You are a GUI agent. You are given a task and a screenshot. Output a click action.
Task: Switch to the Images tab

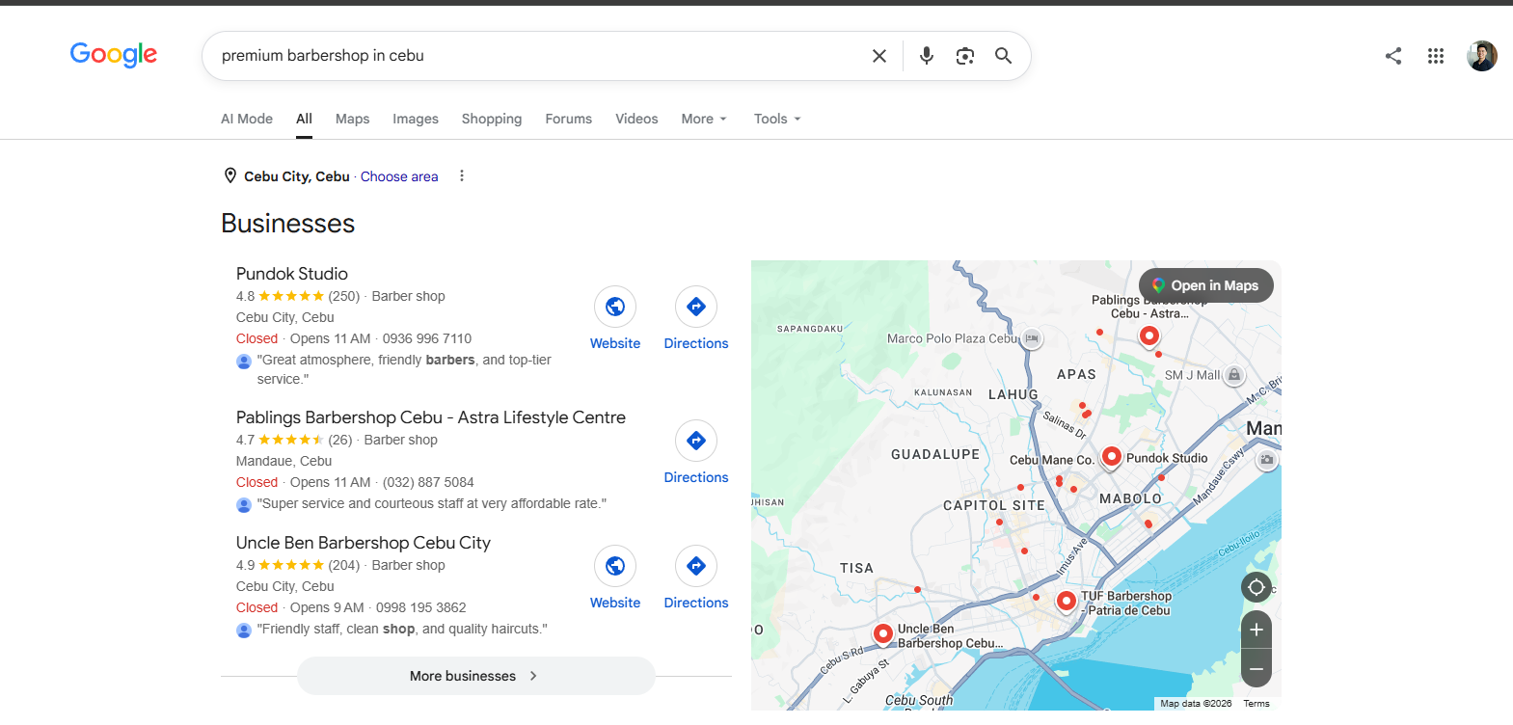416,119
